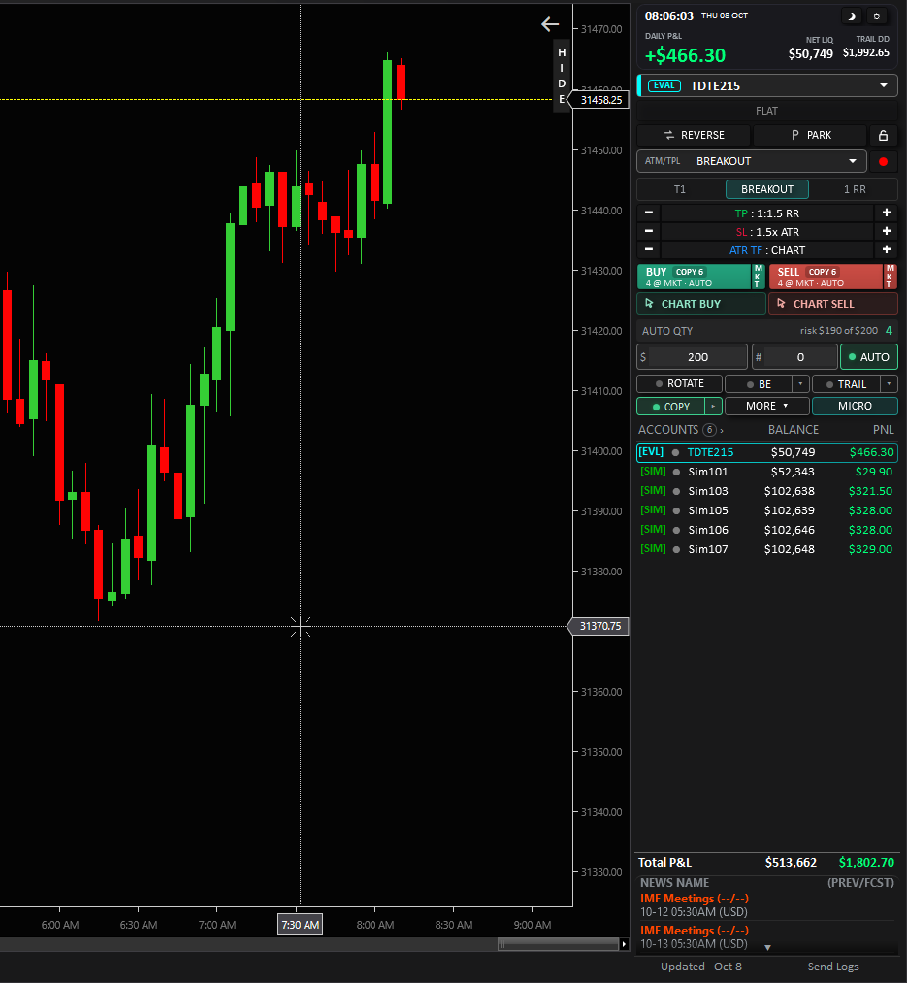Screen dimensions: 907x983
Task: Open the BE options dropdown arrow
Action: pos(800,383)
